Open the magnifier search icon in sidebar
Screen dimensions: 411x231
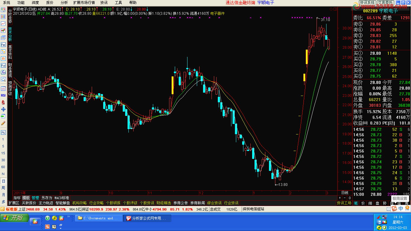(x=3, y=79)
